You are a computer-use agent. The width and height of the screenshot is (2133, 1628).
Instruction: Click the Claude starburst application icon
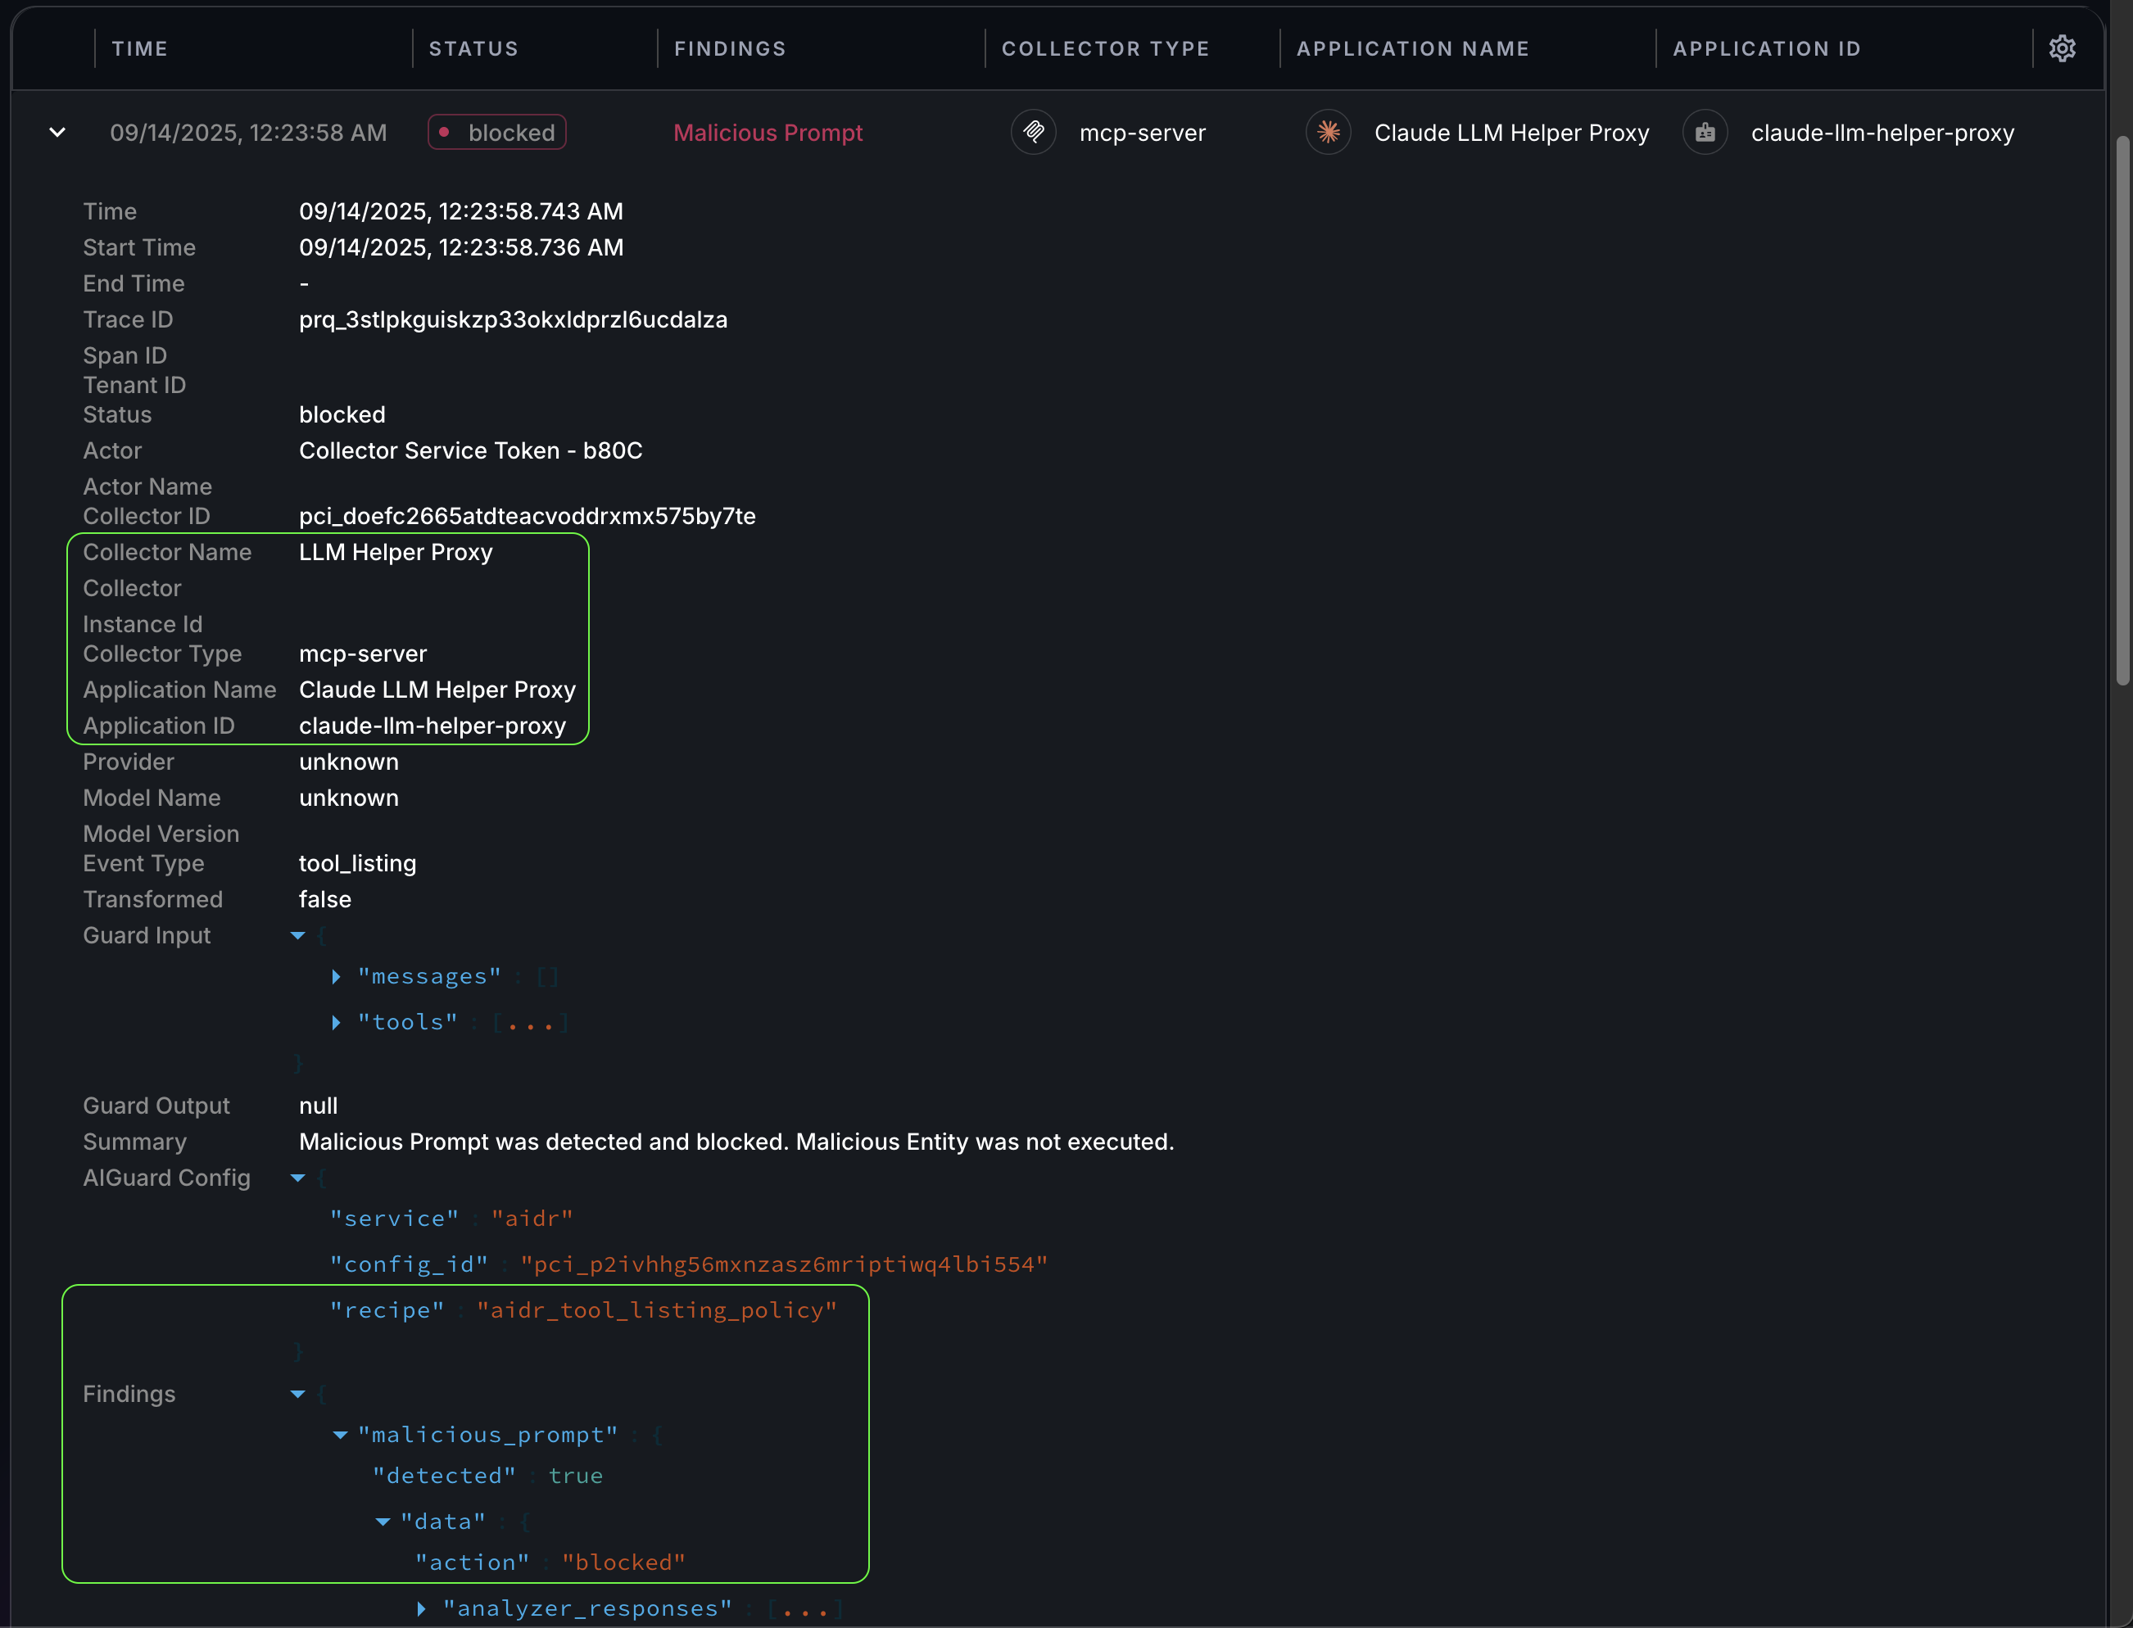click(x=1328, y=132)
